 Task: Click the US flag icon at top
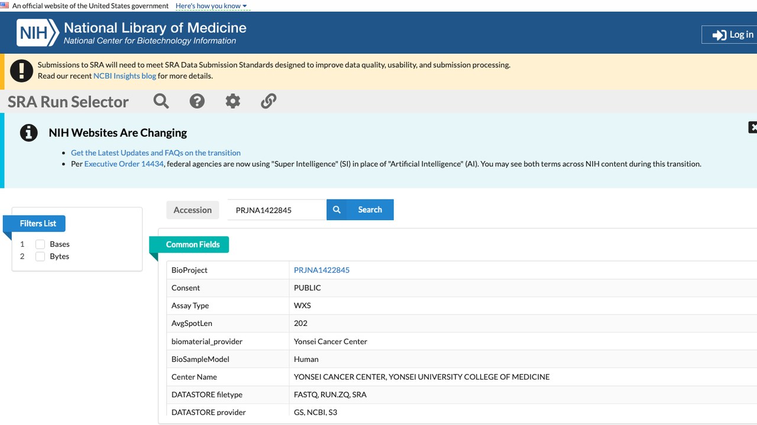tap(5, 5)
